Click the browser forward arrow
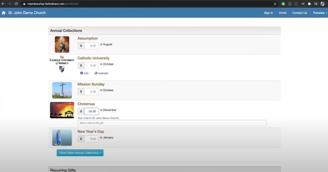The width and height of the screenshot is (328, 172). pyautogui.click(x=9, y=4)
